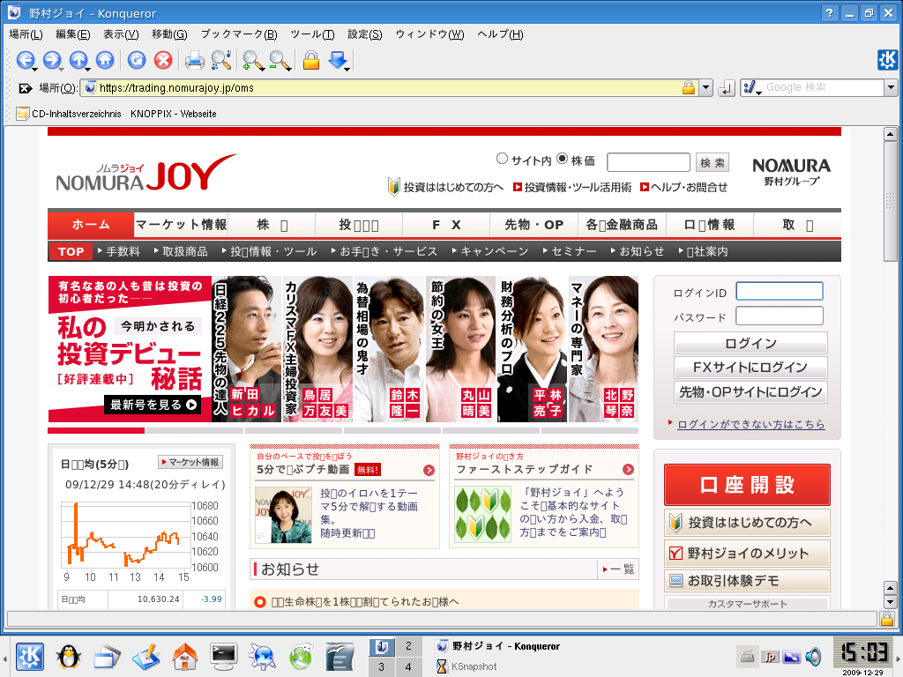Click the 検索 search button
The width and height of the screenshot is (903, 677).
point(713,163)
